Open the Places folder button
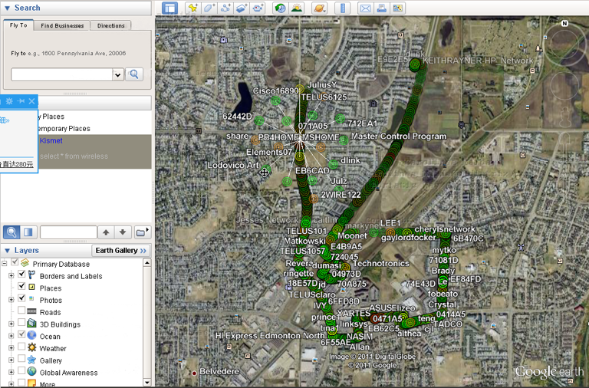The image size is (589, 388). pyautogui.click(x=142, y=232)
